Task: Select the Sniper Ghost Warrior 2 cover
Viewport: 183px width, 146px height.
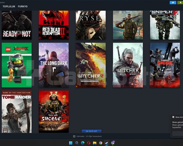Action: click(x=165, y=25)
